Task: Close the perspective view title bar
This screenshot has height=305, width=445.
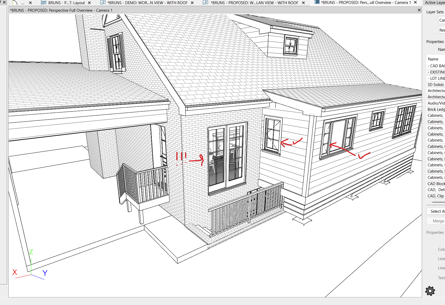Action: 419,10
